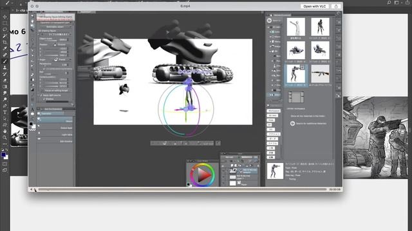Image resolution: width=412 pixels, height=231 pixels.
Task: Select the Gradient tool in Photoshop
Action: tap(5, 87)
